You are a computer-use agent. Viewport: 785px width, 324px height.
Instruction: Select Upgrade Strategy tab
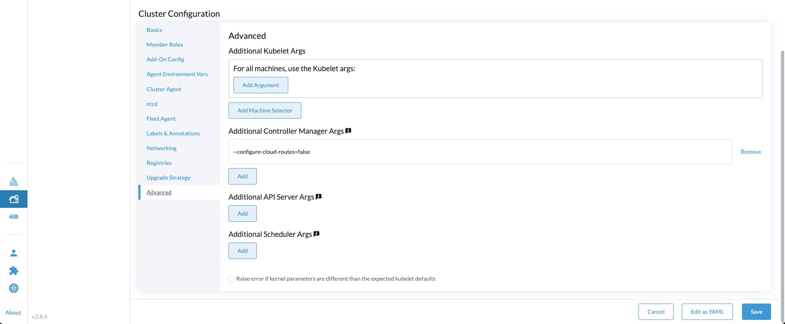pos(168,178)
